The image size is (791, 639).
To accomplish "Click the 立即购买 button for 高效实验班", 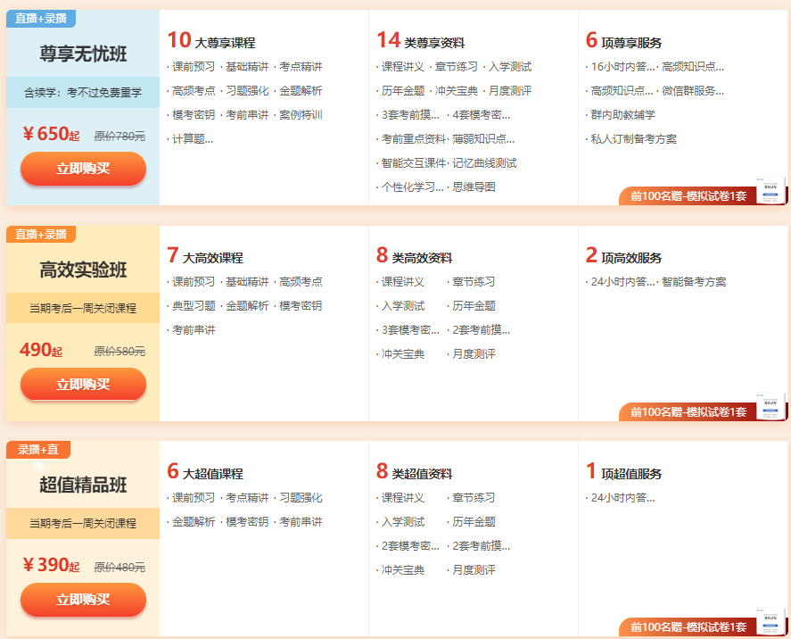I will tap(82, 384).
